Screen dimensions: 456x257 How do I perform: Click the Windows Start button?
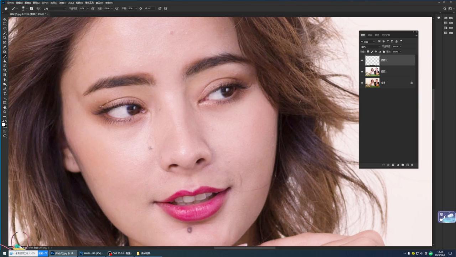pos(4,253)
